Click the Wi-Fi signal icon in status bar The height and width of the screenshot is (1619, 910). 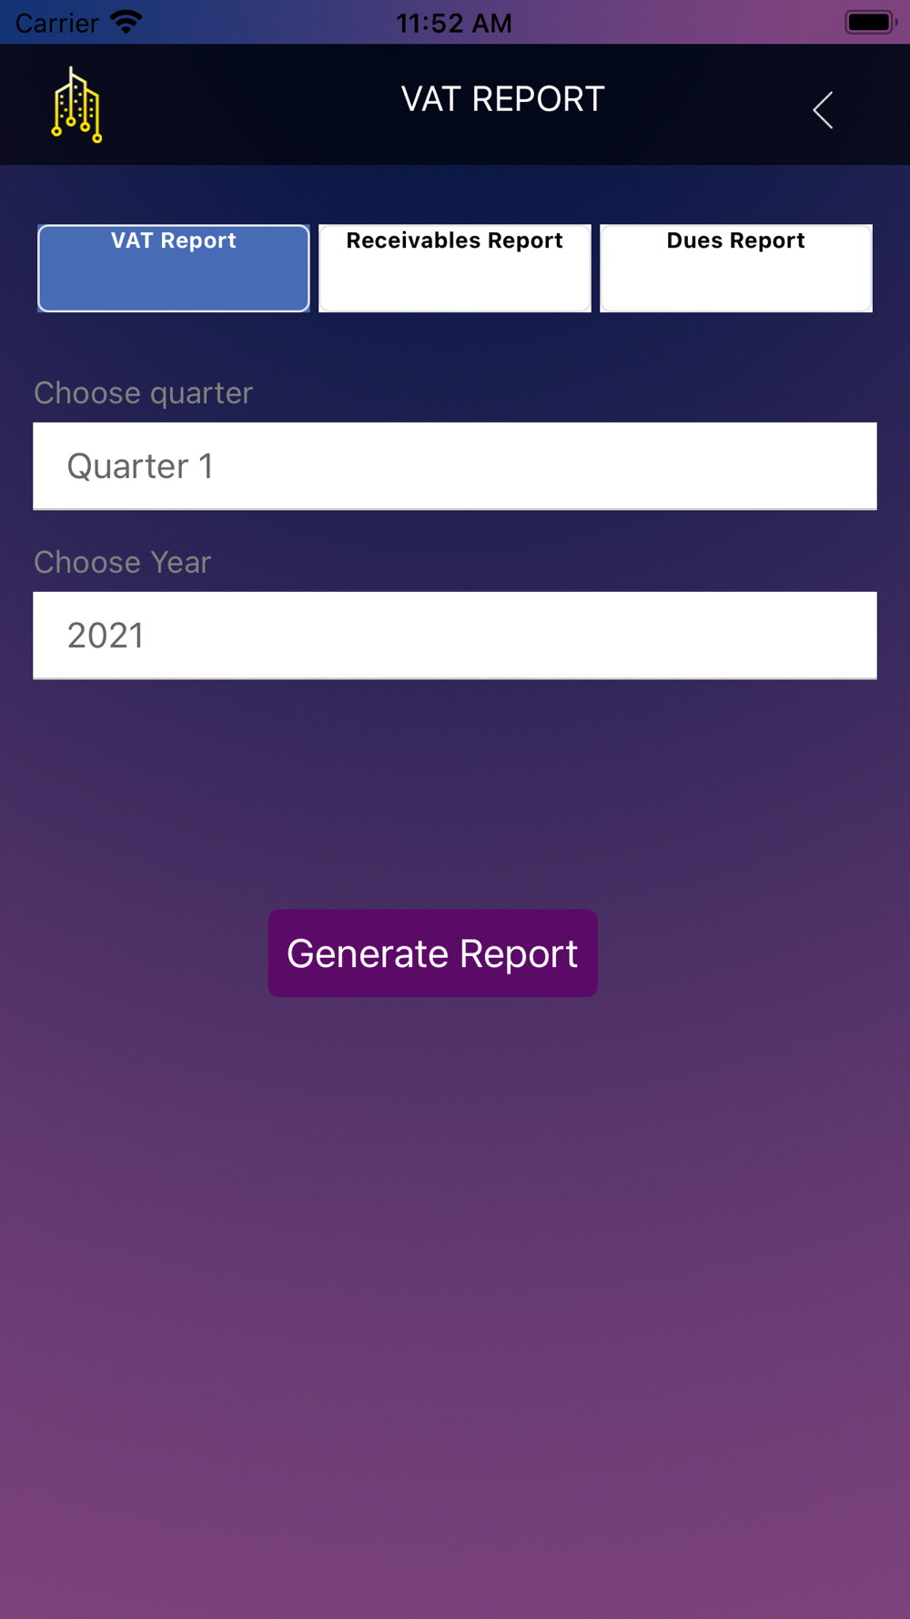pos(126,22)
